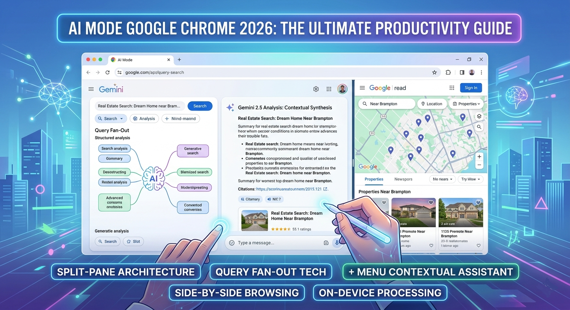Image resolution: width=570 pixels, height=310 pixels.
Task: Open the Google apps grid in read panel
Action: [x=452, y=88]
